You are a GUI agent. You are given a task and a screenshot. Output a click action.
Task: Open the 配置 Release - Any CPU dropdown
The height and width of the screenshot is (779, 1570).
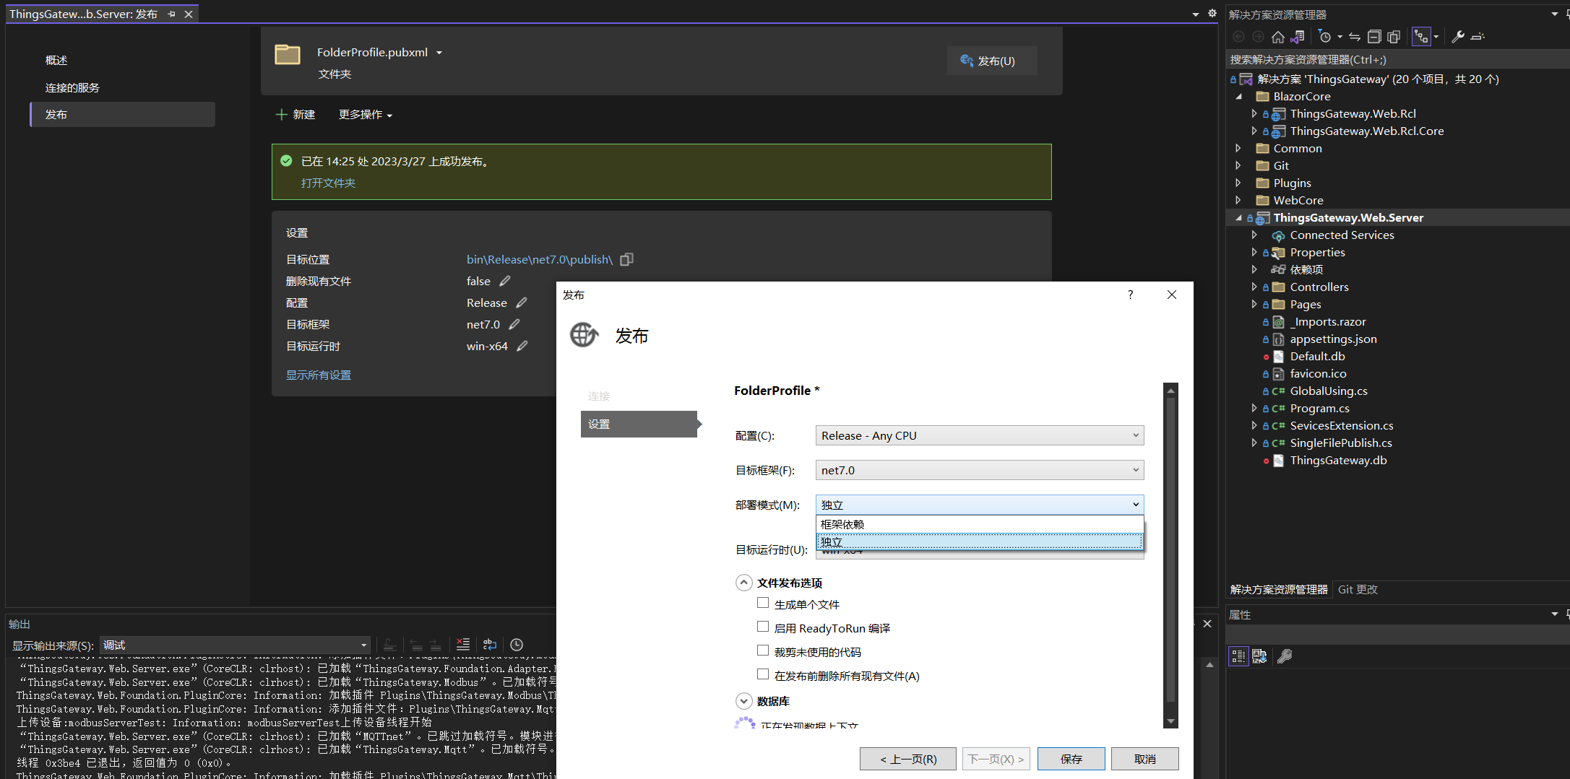979,435
